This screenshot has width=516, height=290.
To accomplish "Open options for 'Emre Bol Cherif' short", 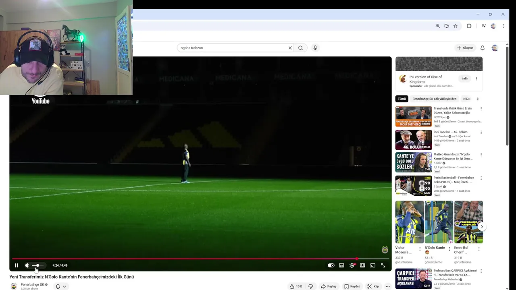I will pos(479,249).
